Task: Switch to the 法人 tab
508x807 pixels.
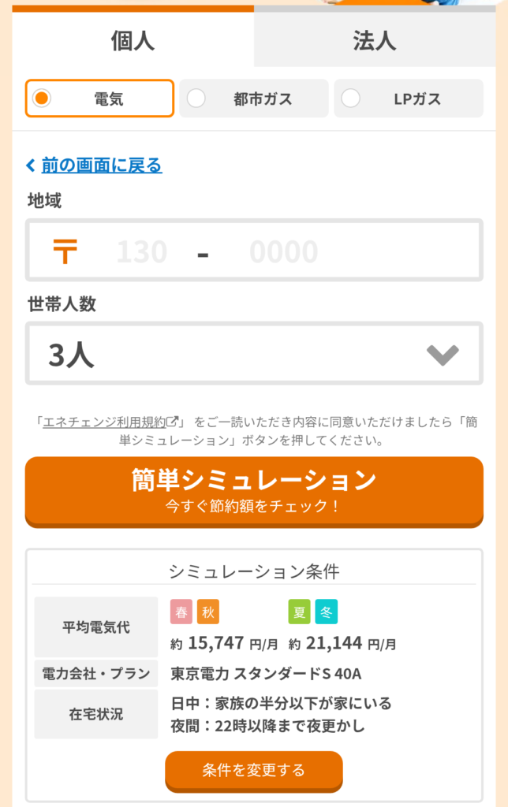Action: coord(374,41)
